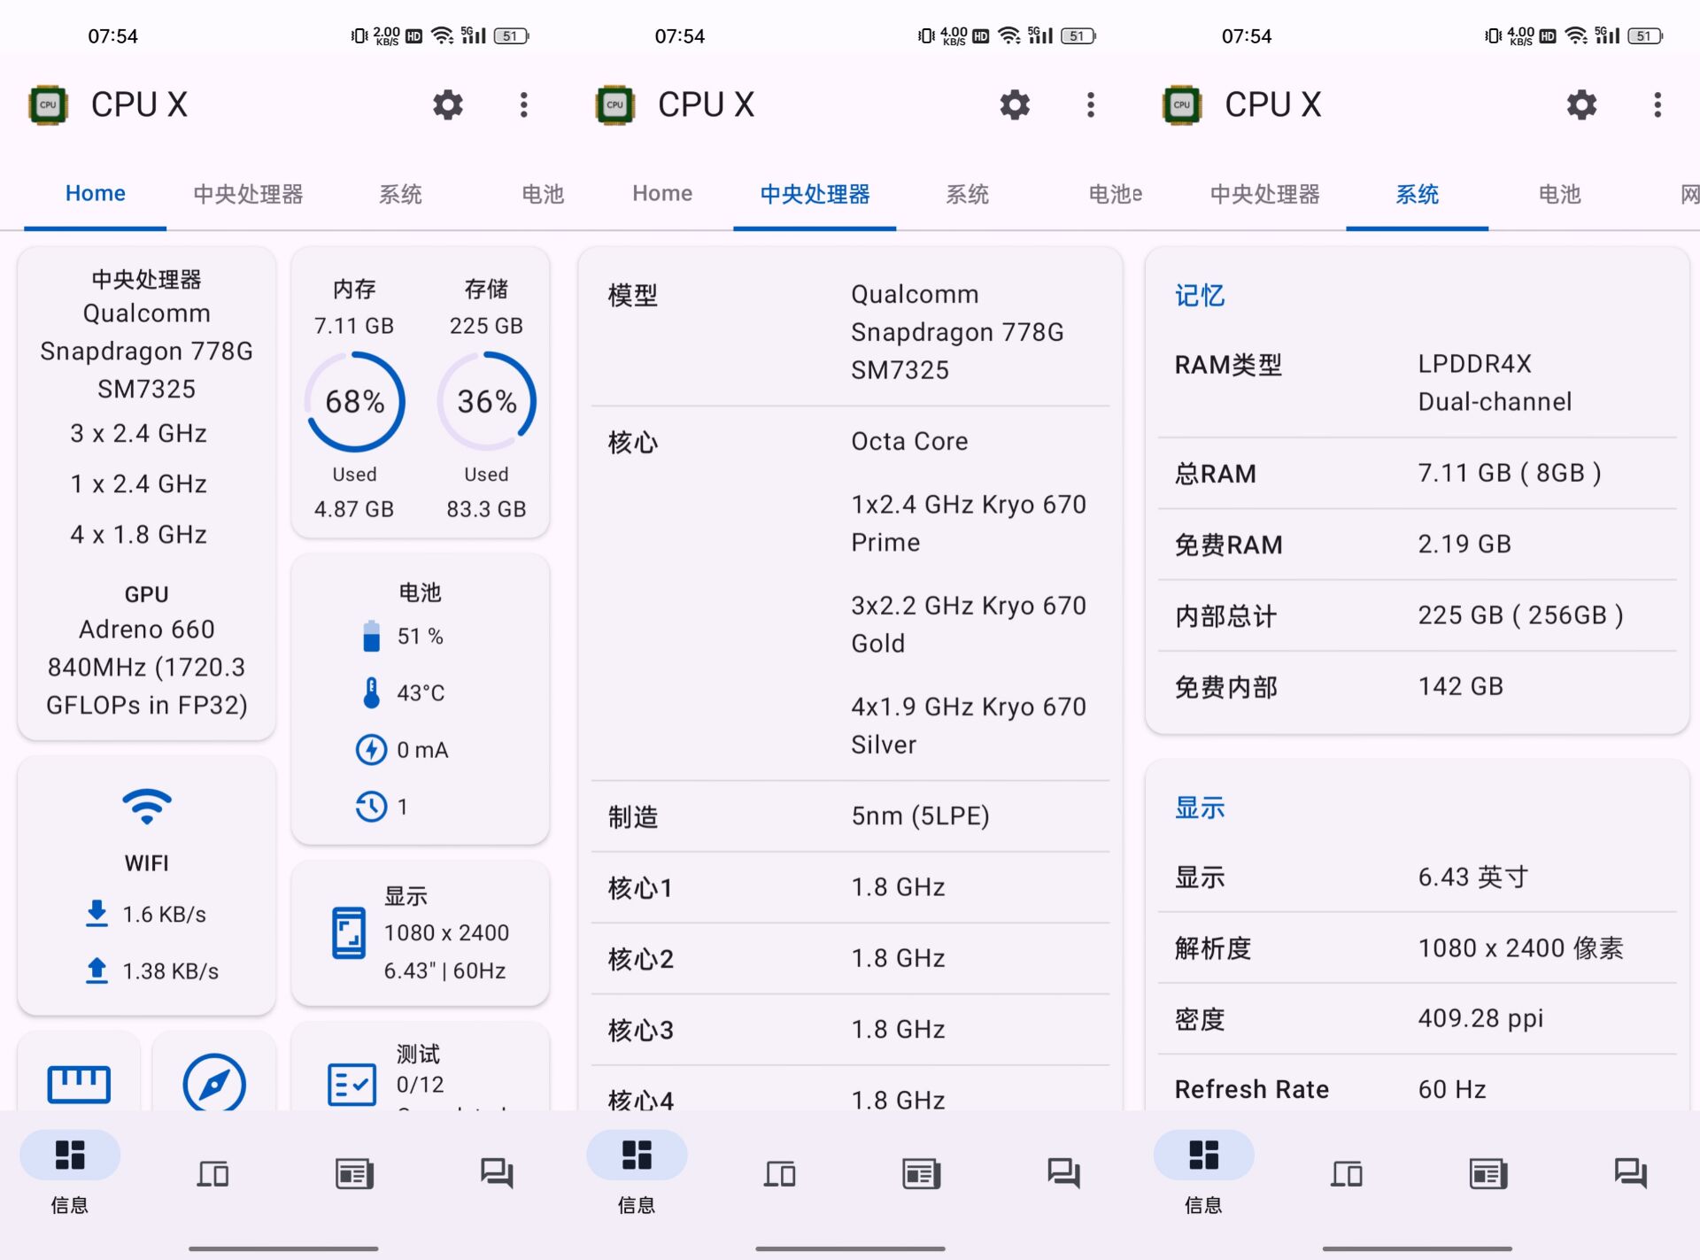This screenshot has width=1700, height=1260.
Task: Open the chat icon in the bottom bar
Action: pos(496,1173)
